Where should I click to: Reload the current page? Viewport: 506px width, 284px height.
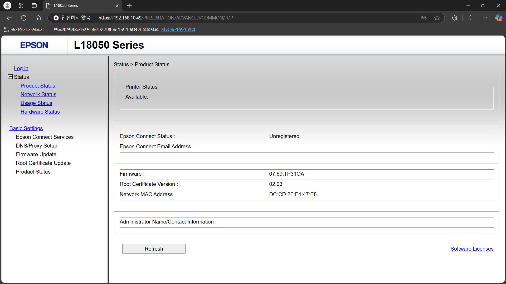[x=24, y=18]
